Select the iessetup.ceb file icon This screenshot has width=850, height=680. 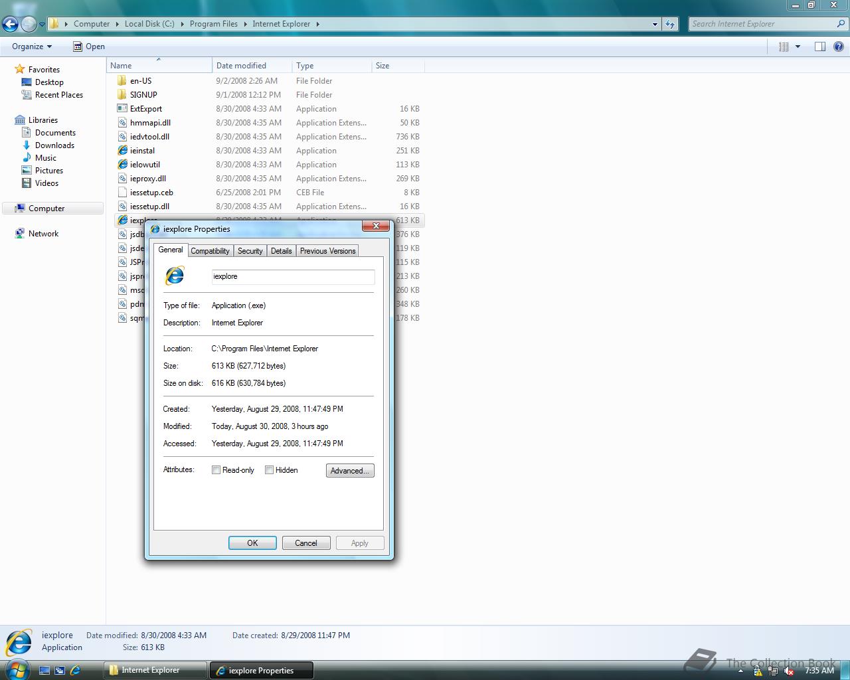(122, 193)
